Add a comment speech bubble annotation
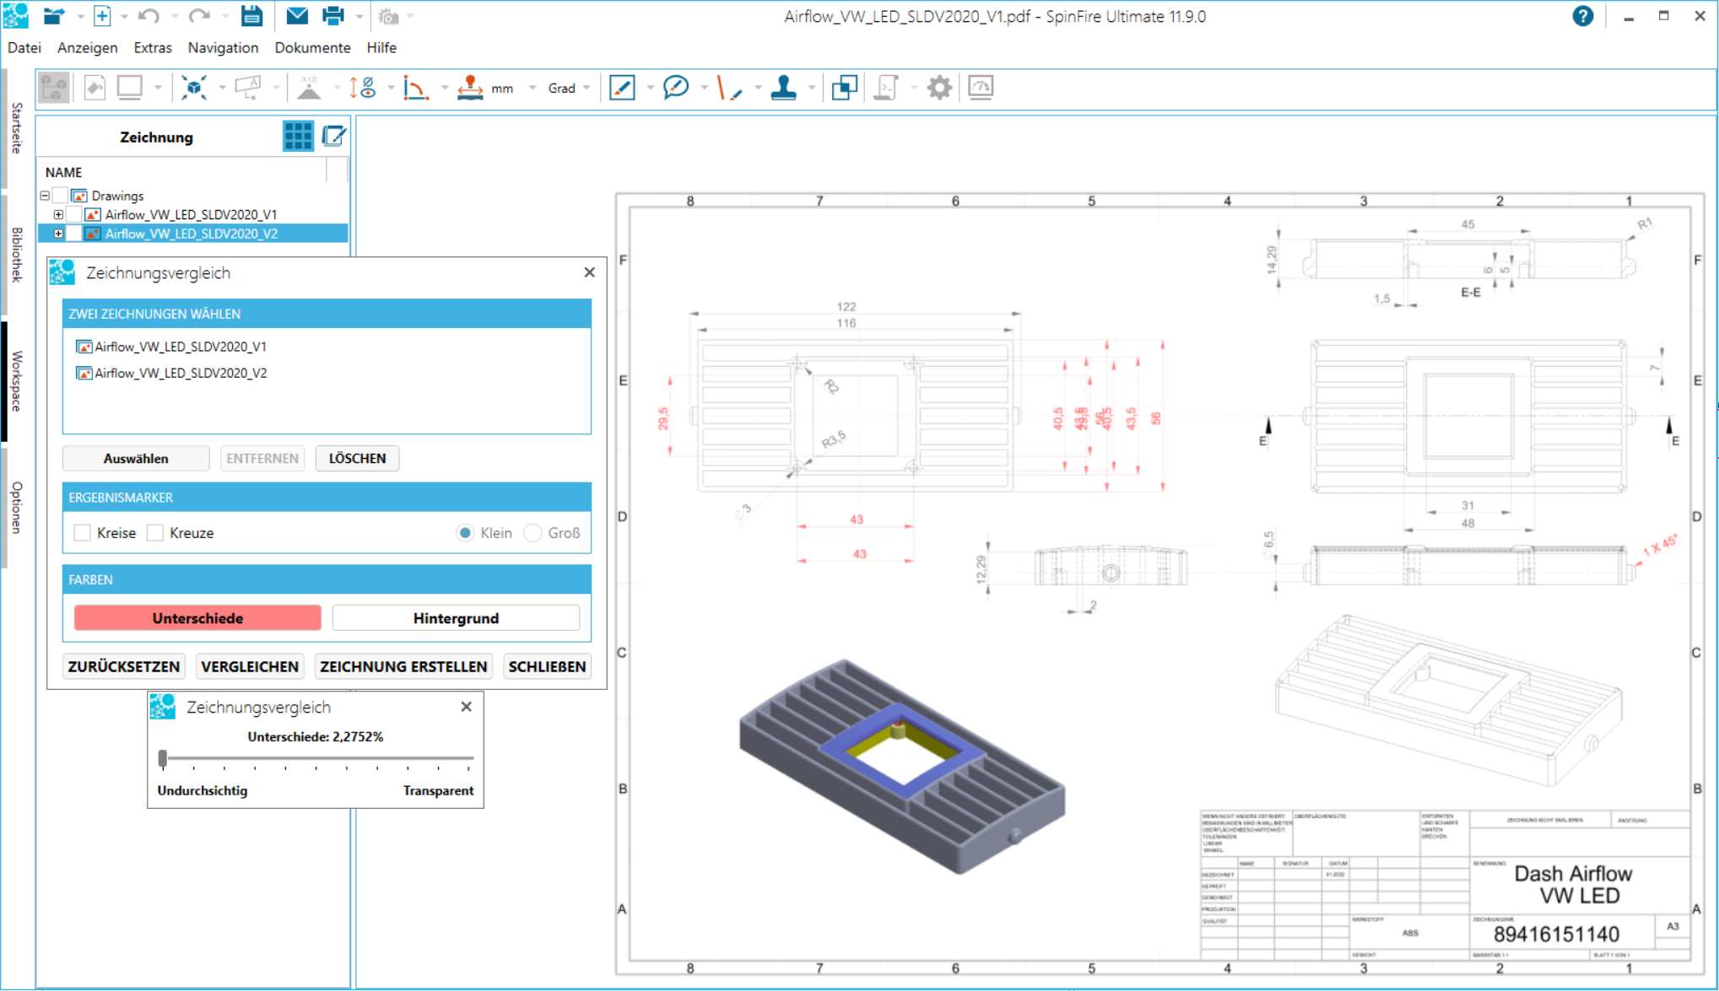 (676, 88)
